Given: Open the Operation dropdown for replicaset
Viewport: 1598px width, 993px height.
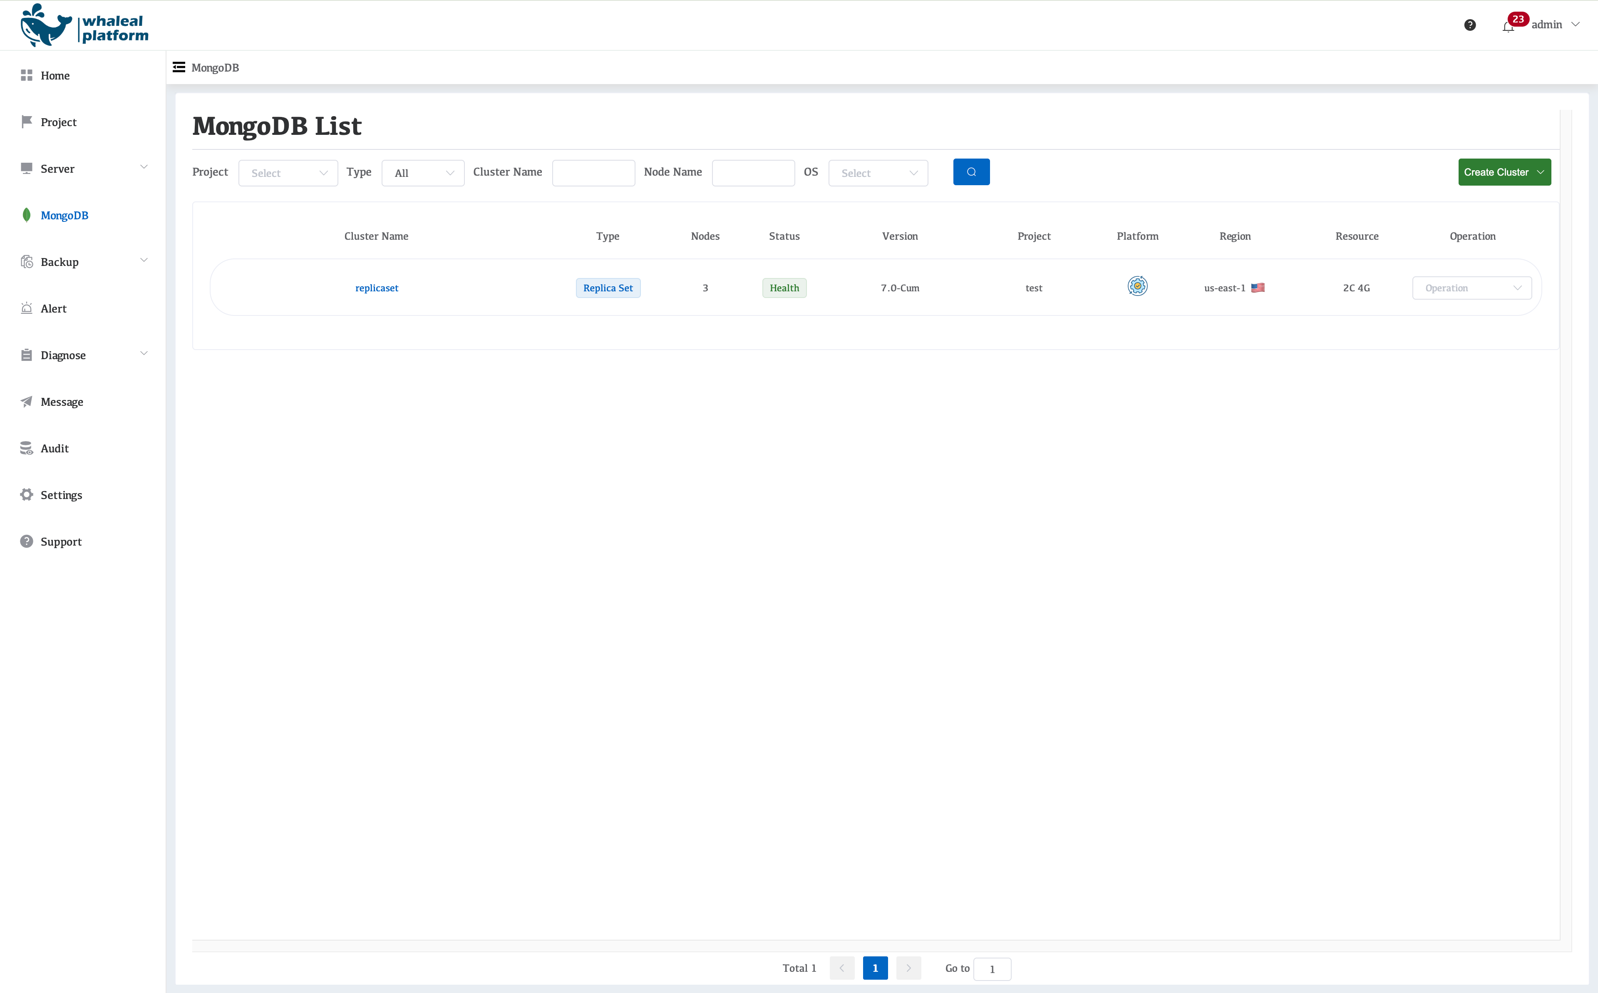Looking at the screenshot, I should tap(1471, 288).
